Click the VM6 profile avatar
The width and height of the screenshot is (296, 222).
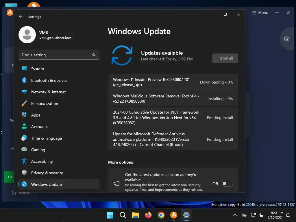[27, 35]
